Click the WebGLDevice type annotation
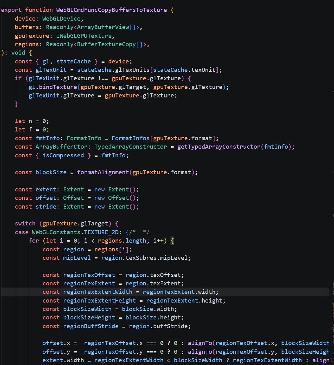Viewport: 334px width, 365px height. (x=61, y=19)
